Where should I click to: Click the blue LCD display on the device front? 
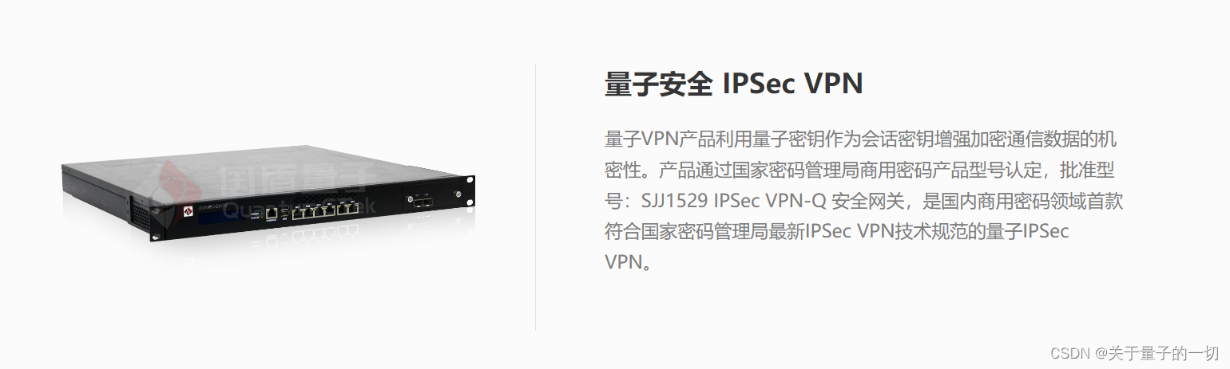[x=221, y=218]
